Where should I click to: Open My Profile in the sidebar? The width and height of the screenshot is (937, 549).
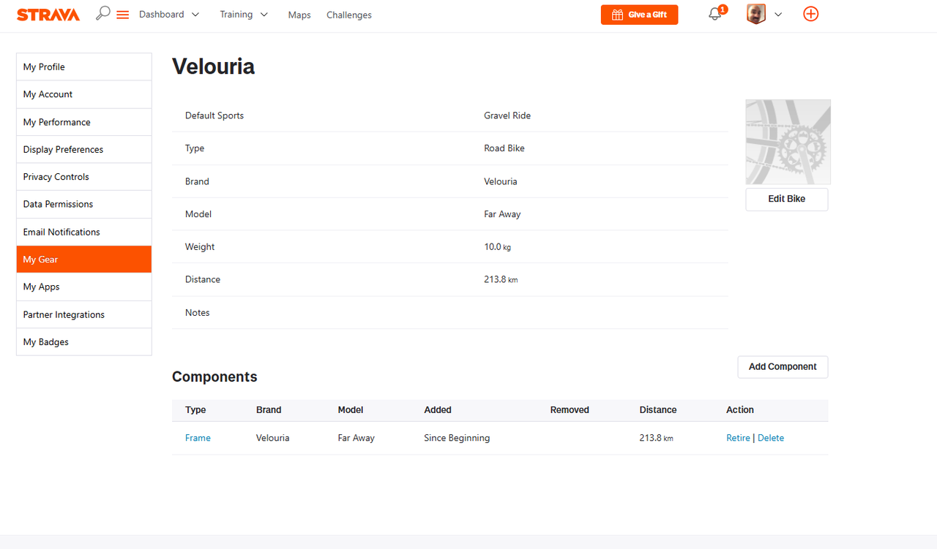84,67
